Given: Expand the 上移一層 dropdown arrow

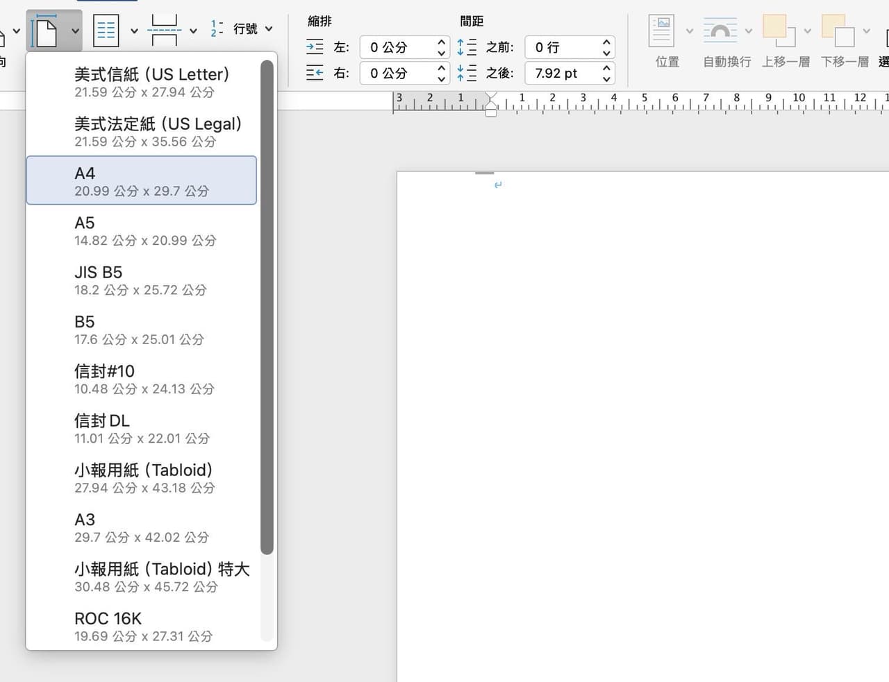Looking at the screenshot, I should [807, 31].
